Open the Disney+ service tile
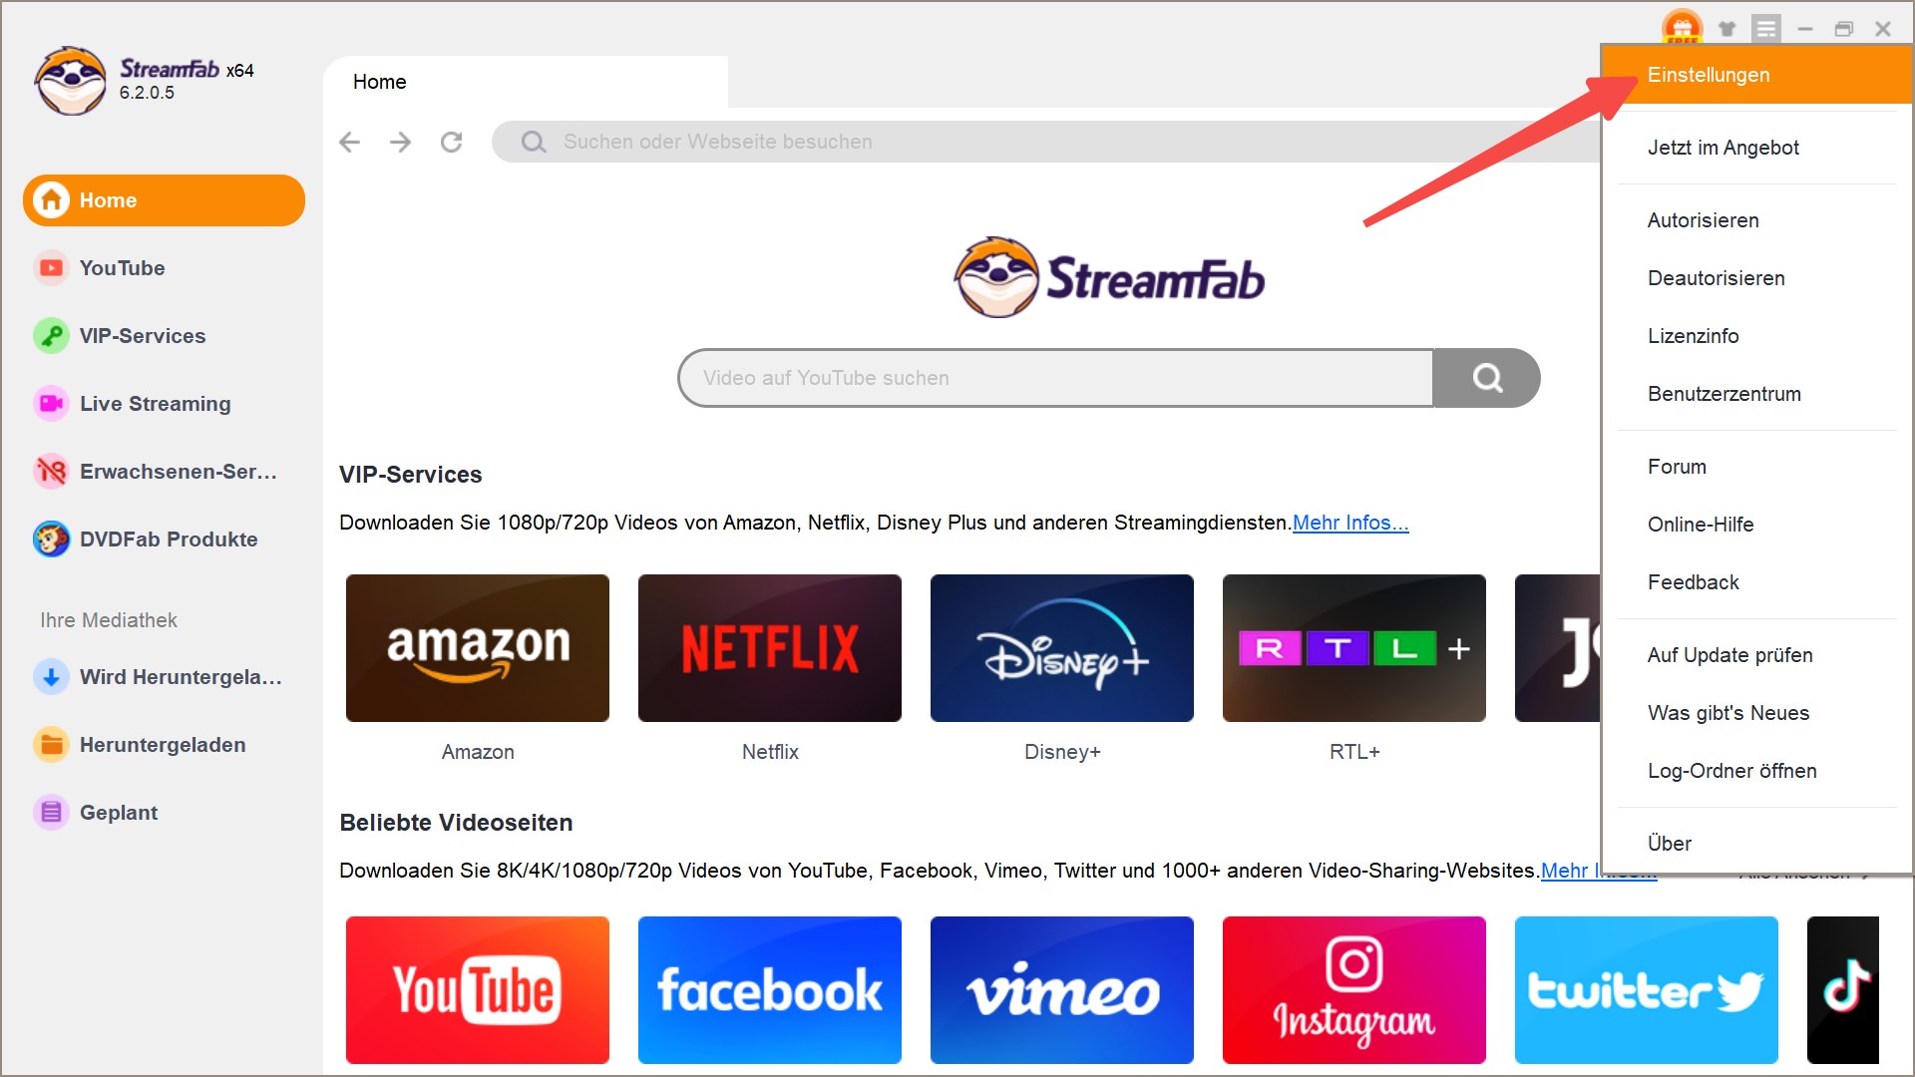This screenshot has height=1077, width=1915. click(x=1062, y=648)
